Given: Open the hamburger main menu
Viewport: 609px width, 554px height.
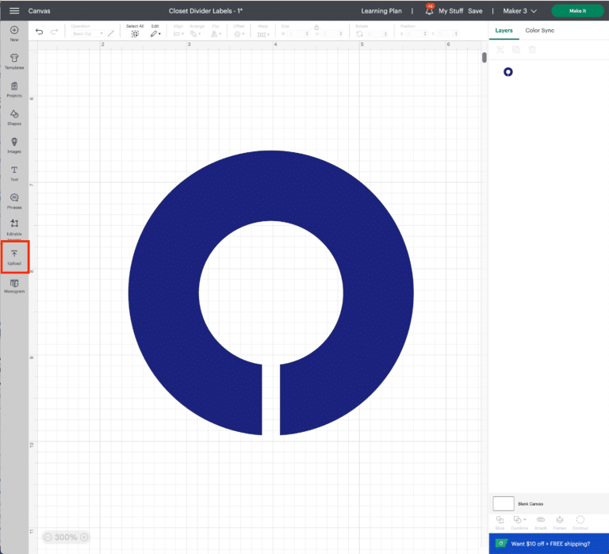Looking at the screenshot, I should pyautogui.click(x=14, y=11).
